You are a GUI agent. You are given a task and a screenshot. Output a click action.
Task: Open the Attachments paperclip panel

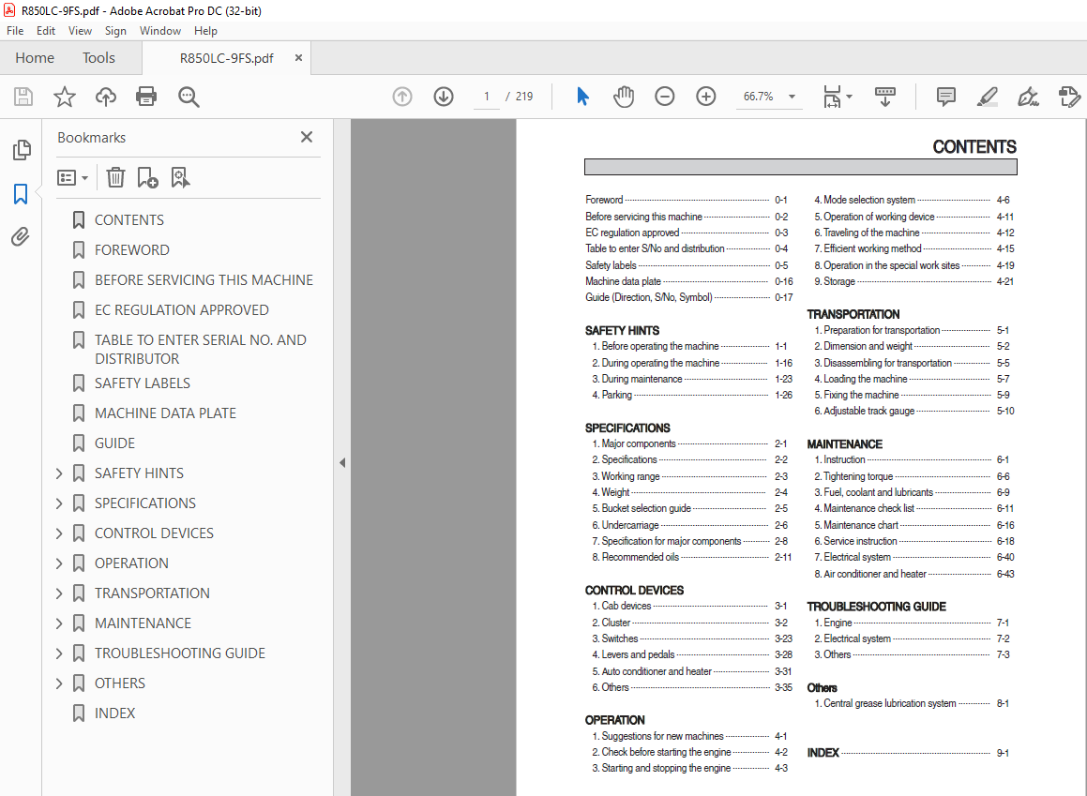point(21,237)
